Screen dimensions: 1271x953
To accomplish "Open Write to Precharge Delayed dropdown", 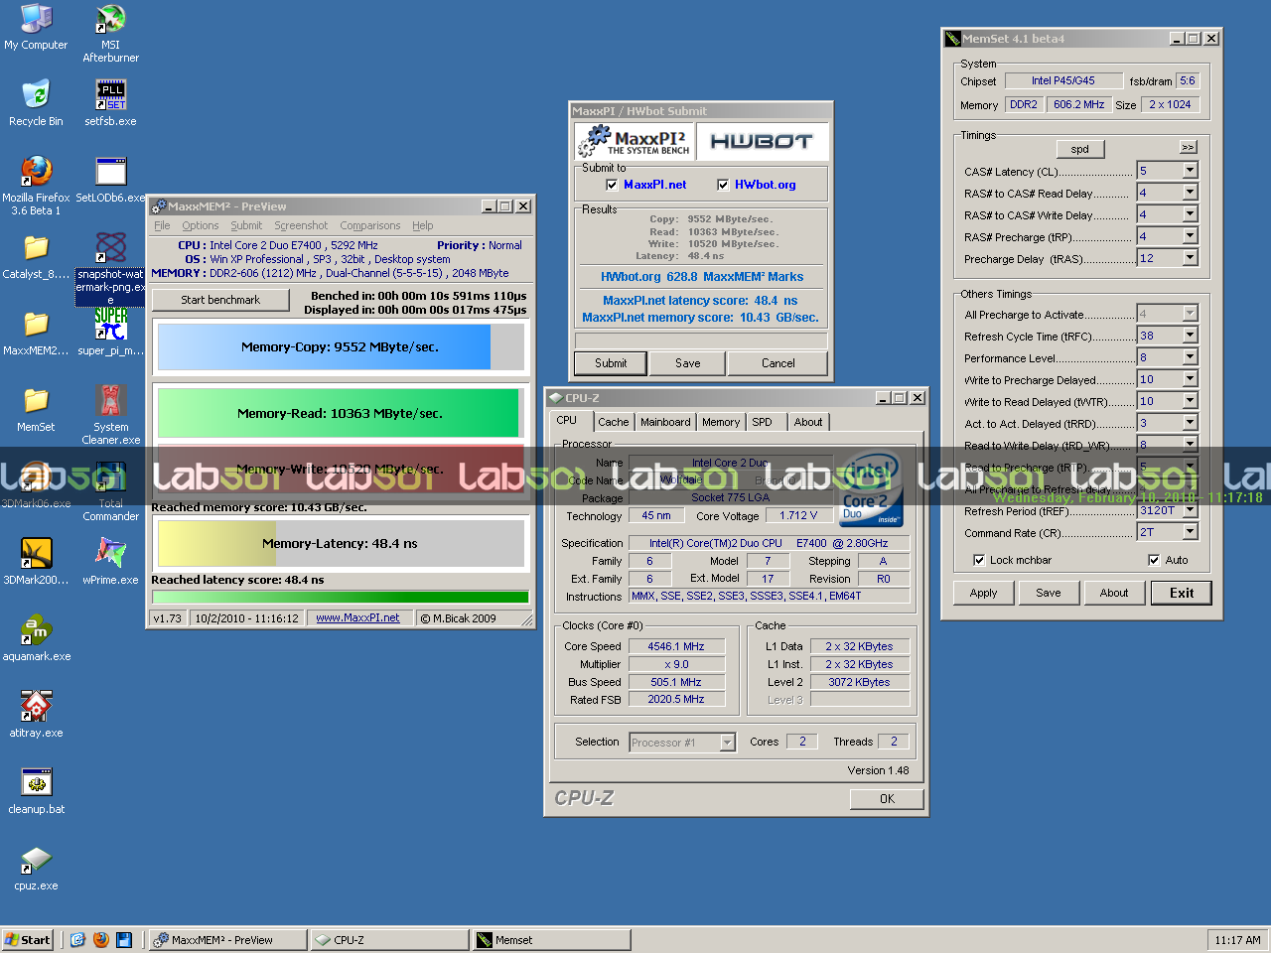I will (x=1190, y=379).
